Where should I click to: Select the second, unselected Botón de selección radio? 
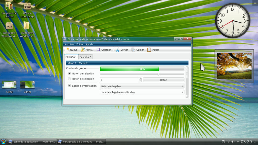coord(70,79)
